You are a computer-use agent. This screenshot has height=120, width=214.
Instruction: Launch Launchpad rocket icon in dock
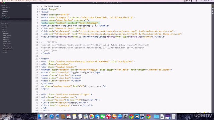click(x=46, y=117)
